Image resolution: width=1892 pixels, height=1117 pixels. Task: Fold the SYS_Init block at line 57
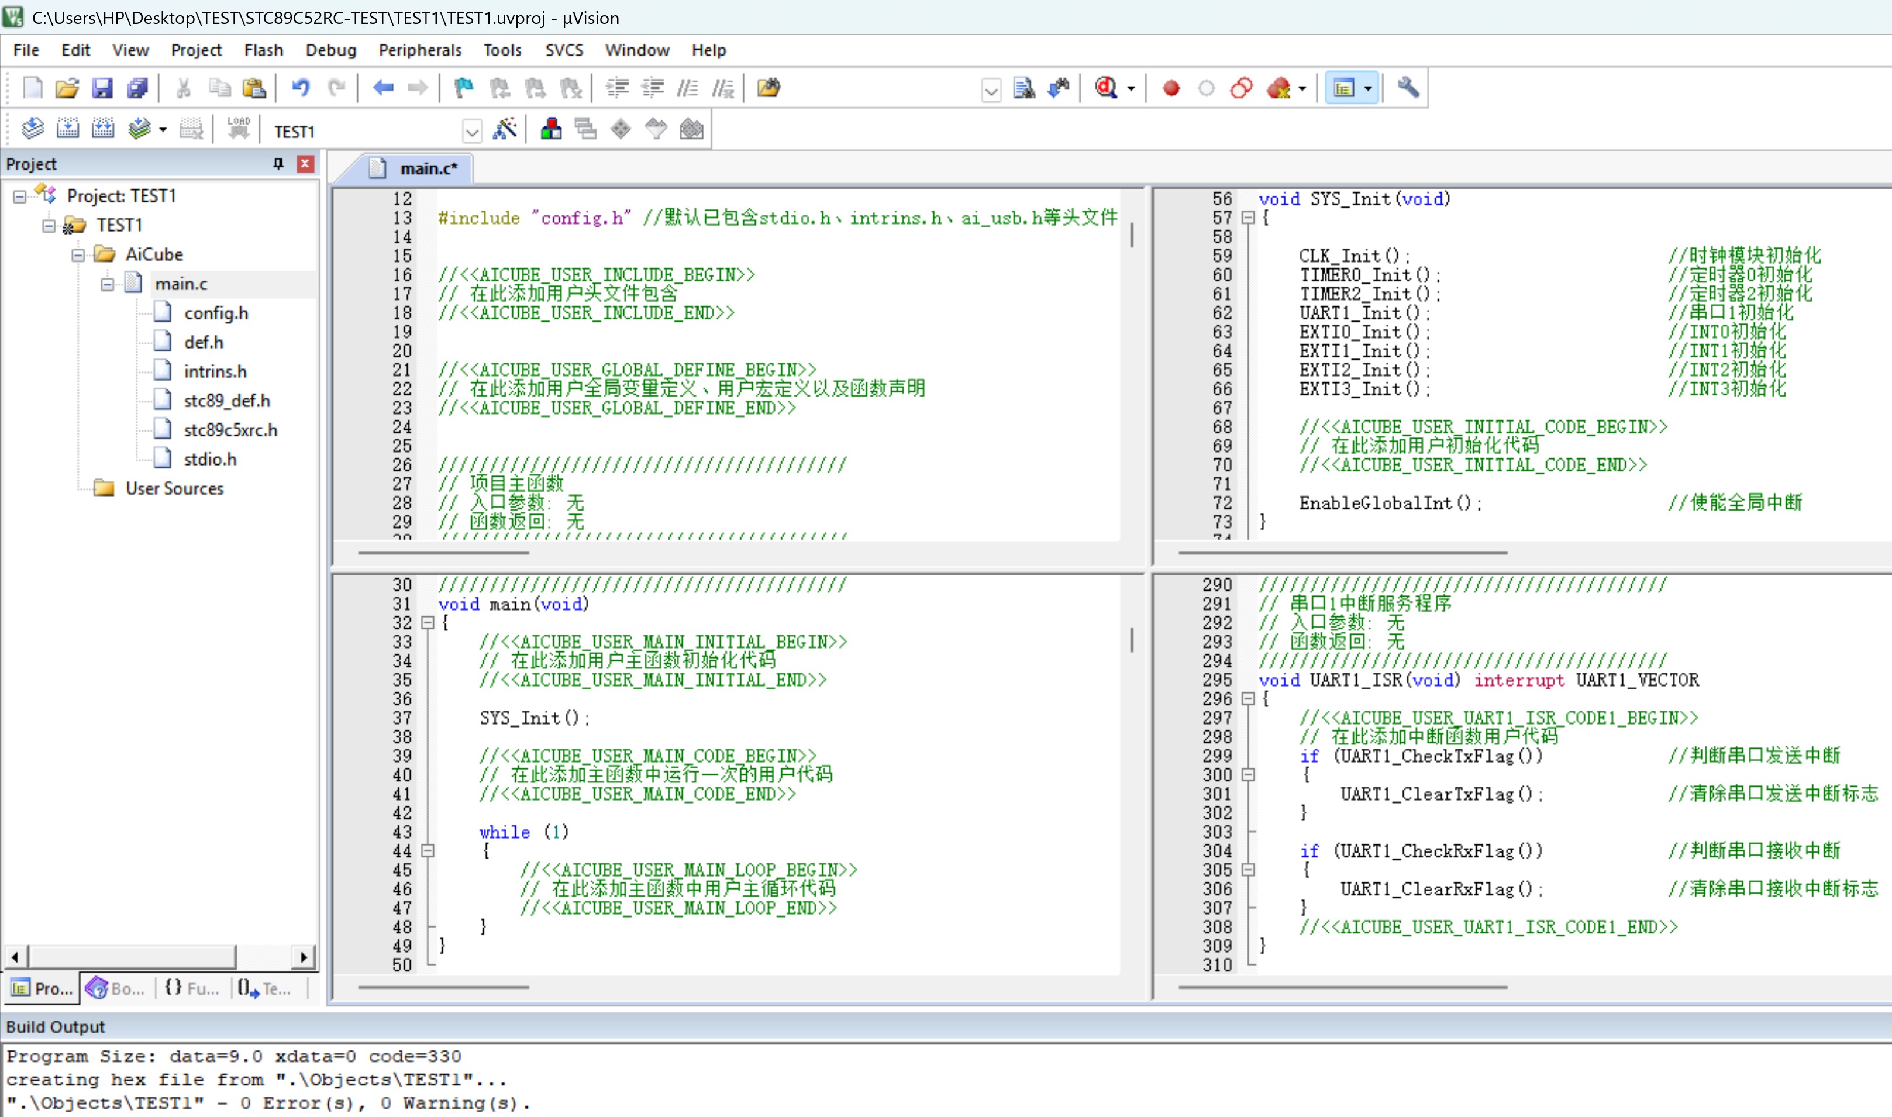coord(1248,218)
